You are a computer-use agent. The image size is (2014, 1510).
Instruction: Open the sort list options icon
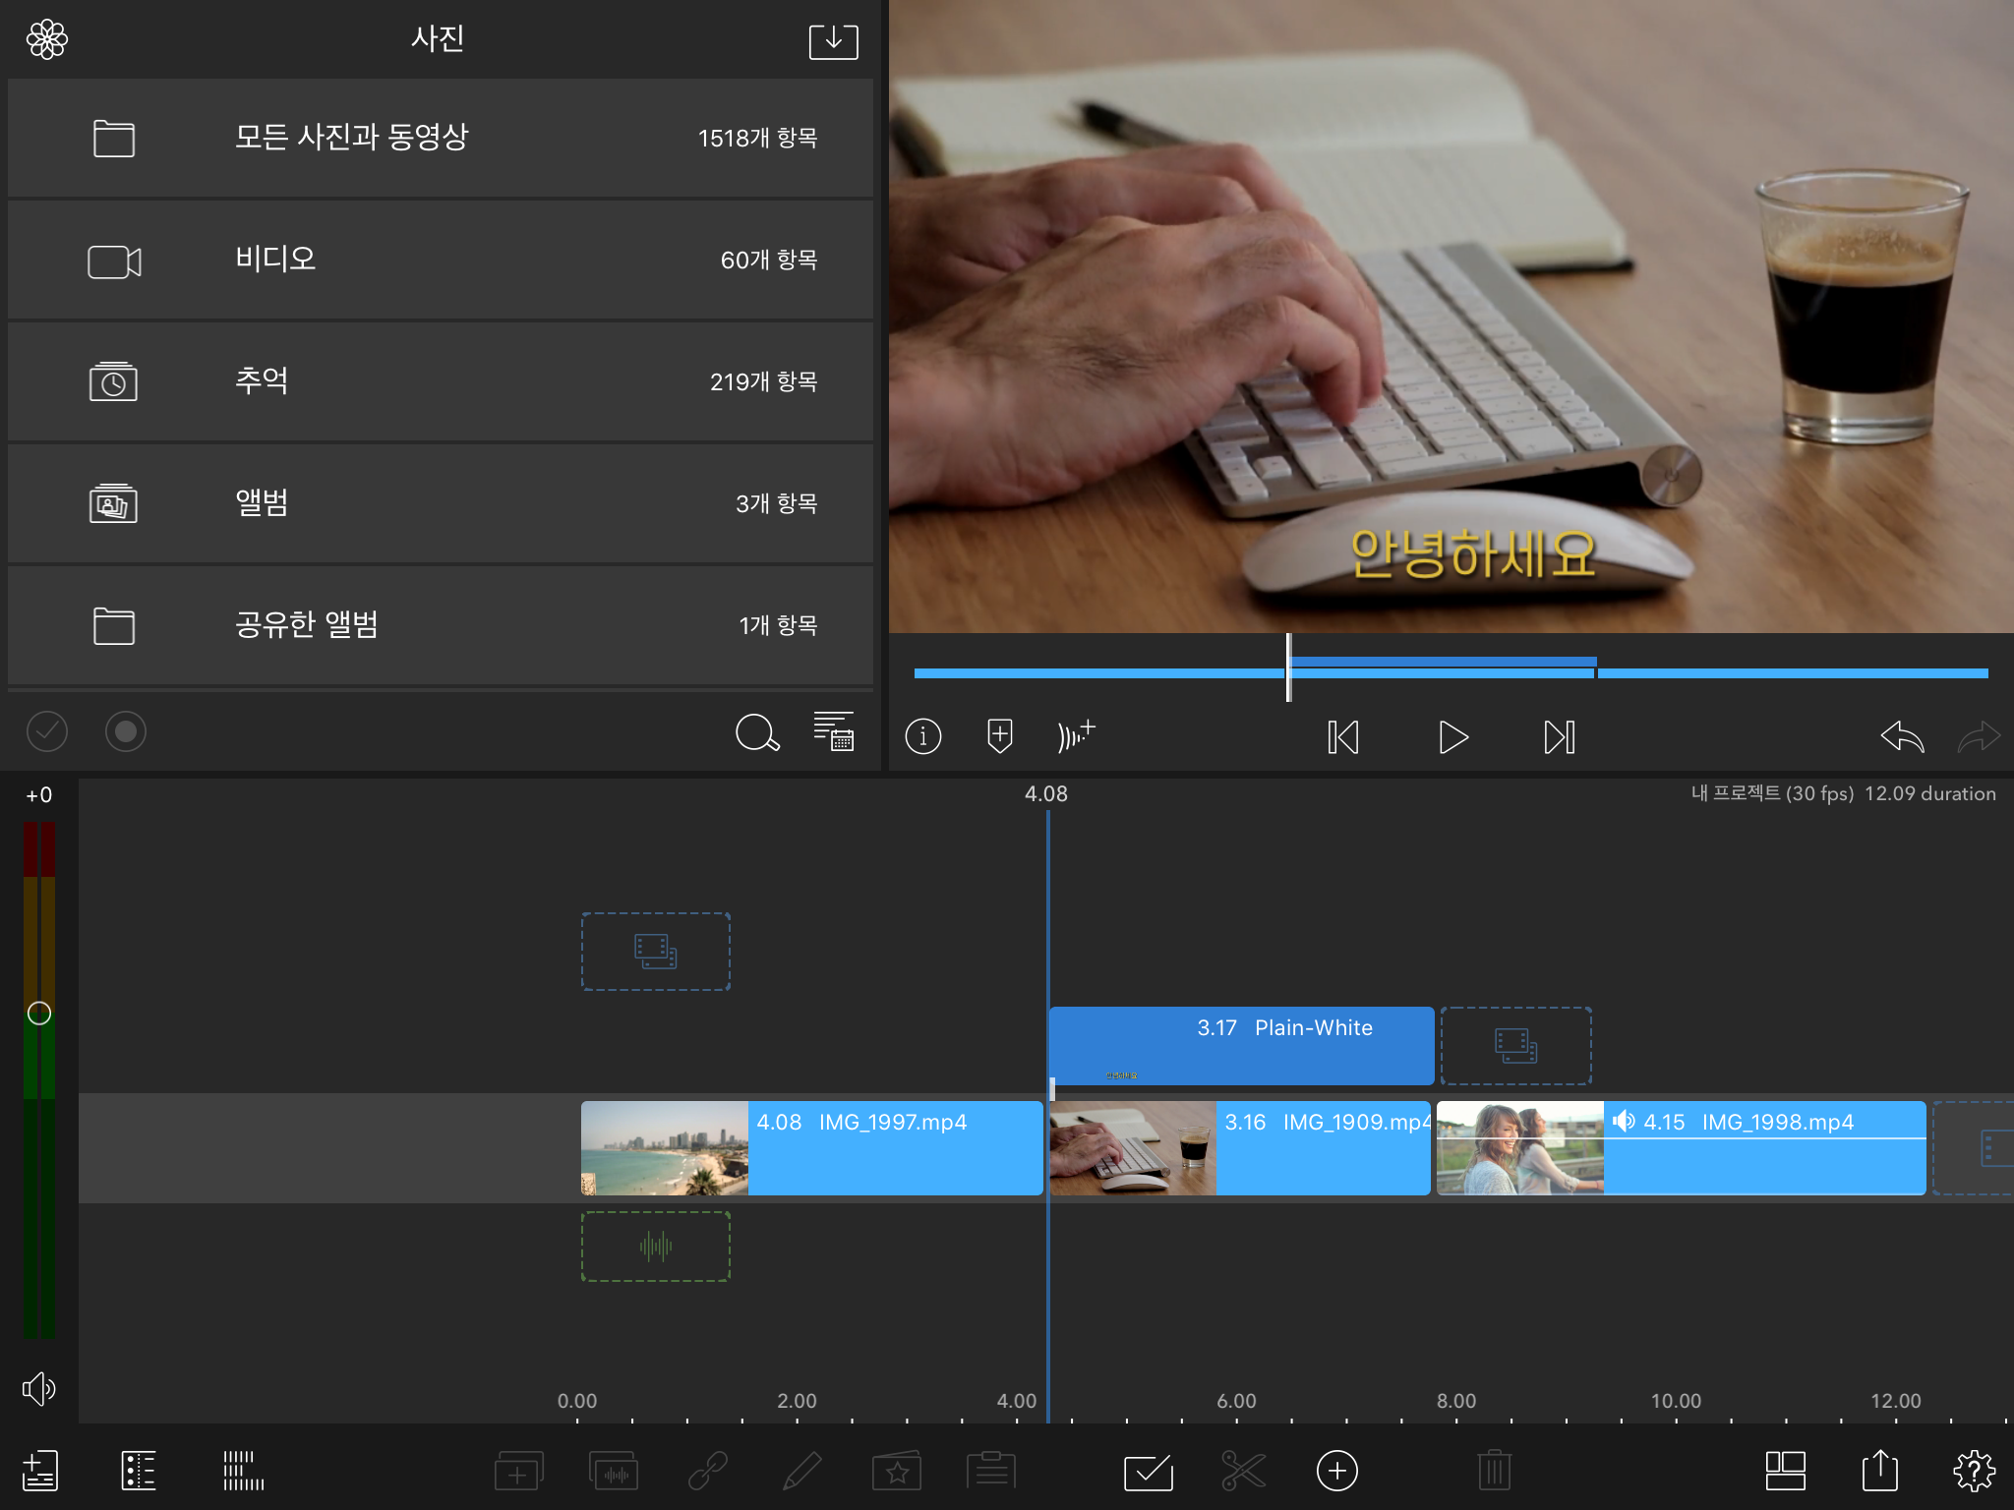(x=834, y=731)
